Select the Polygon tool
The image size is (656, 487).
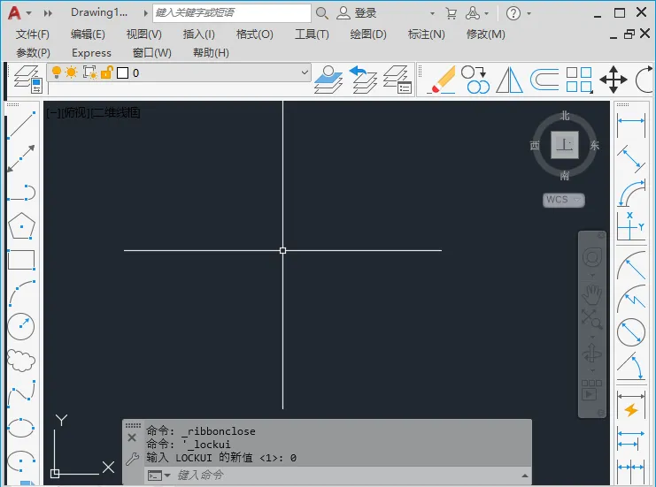[x=21, y=226]
